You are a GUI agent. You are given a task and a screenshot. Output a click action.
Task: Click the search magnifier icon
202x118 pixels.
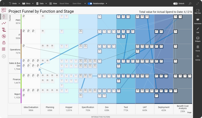point(190,4)
